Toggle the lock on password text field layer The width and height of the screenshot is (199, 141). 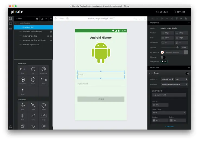coord(48,36)
